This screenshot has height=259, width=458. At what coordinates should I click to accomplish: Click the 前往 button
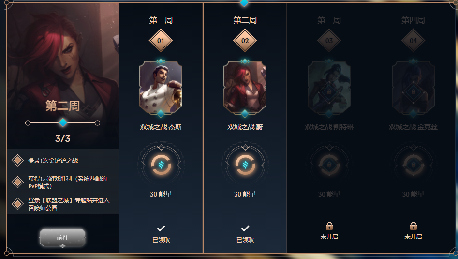(x=62, y=237)
